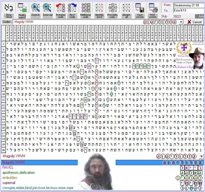This screenshot has height=192, width=205.
Task: Select the embolden term in list
Action: [x=10, y=178]
